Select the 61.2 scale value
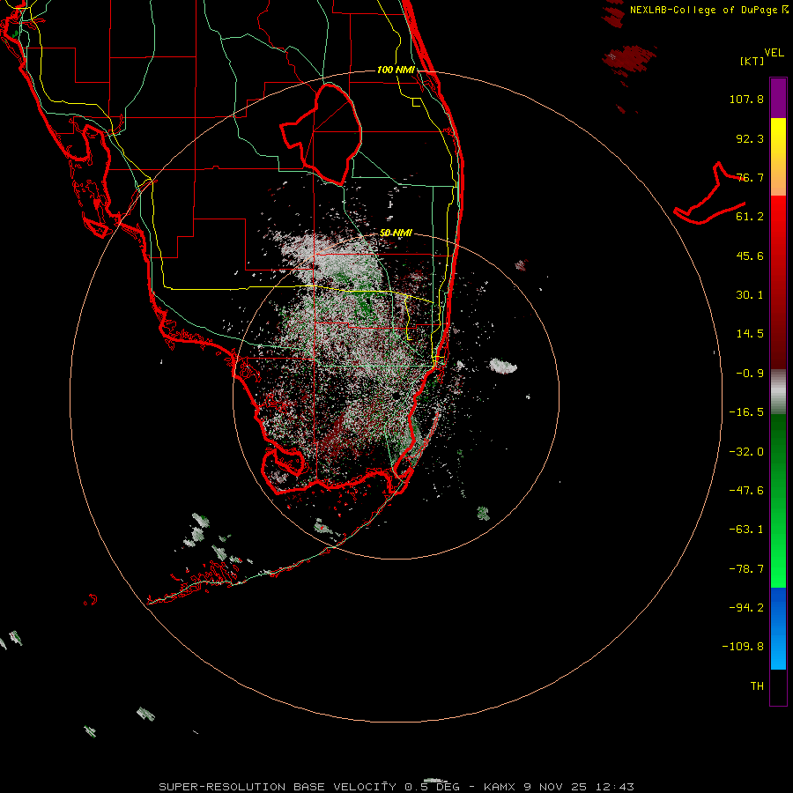793x793 pixels. coord(750,217)
